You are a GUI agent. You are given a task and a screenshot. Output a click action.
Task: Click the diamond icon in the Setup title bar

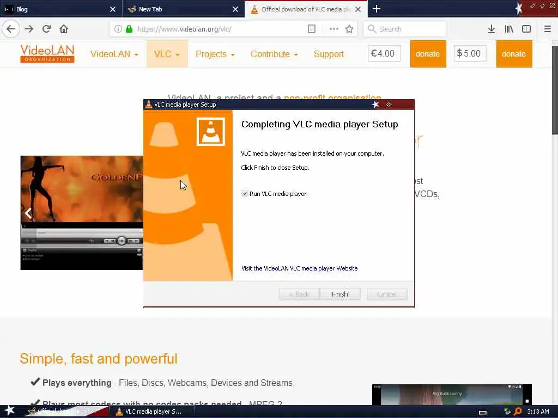pyautogui.click(x=389, y=104)
